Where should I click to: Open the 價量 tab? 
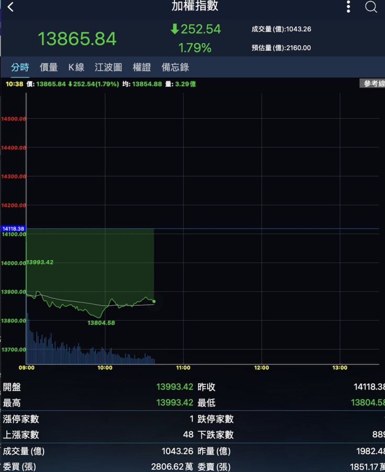[x=49, y=67]
